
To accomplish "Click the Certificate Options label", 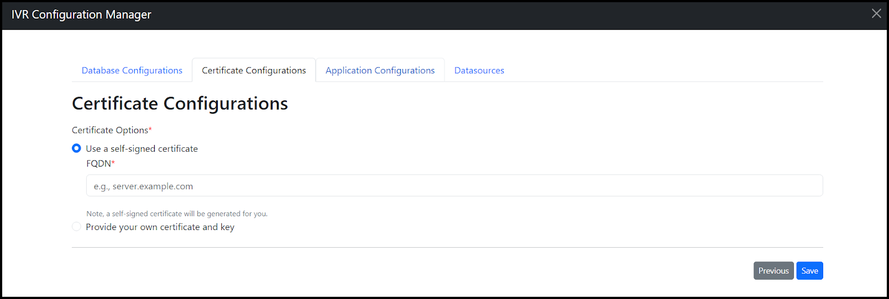I will click(x=109, y=130).
